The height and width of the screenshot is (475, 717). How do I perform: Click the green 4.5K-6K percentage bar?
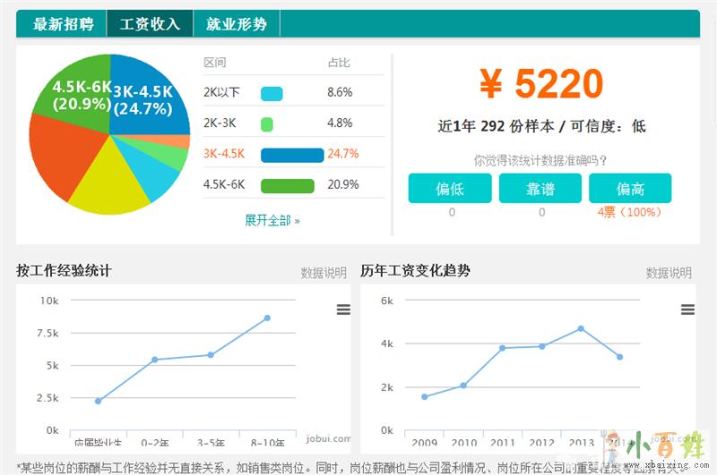pyautogui.click(x=287, y=186)
